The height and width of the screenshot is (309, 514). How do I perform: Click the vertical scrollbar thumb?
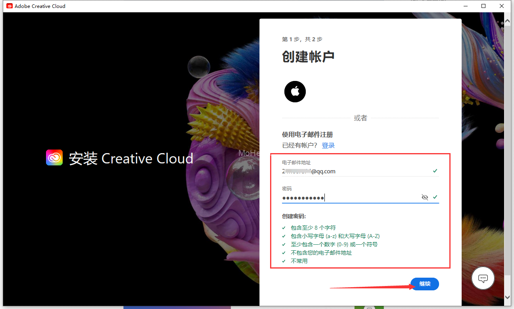pyautogui.click(x=508, y=151)
